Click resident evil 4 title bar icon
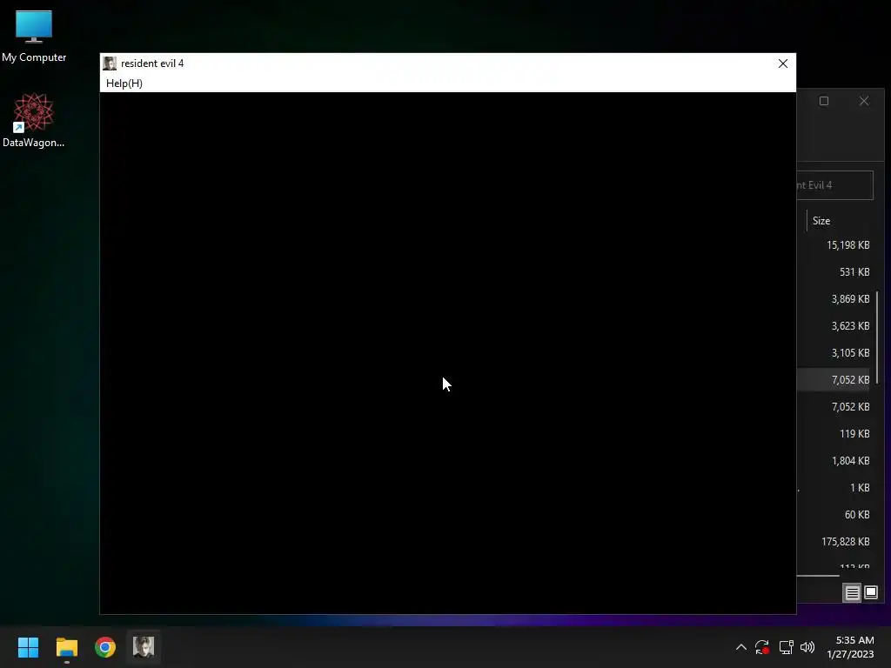This screenshot has height=668, width=891. point(110,63)
